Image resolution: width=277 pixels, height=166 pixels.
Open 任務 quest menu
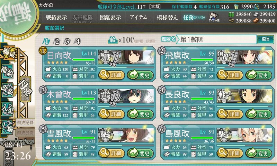(194, 17)
